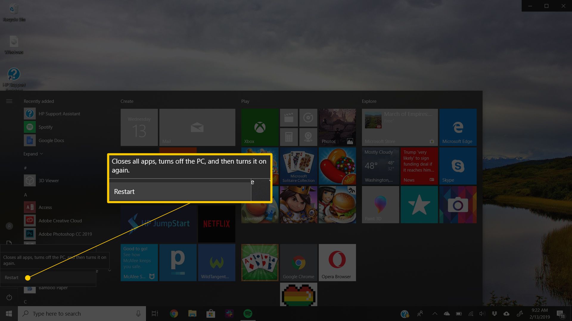This screenshot has width=572, height=321.
Task: Drag the Restart confirmation slider
Action: [x=27, y=277]
